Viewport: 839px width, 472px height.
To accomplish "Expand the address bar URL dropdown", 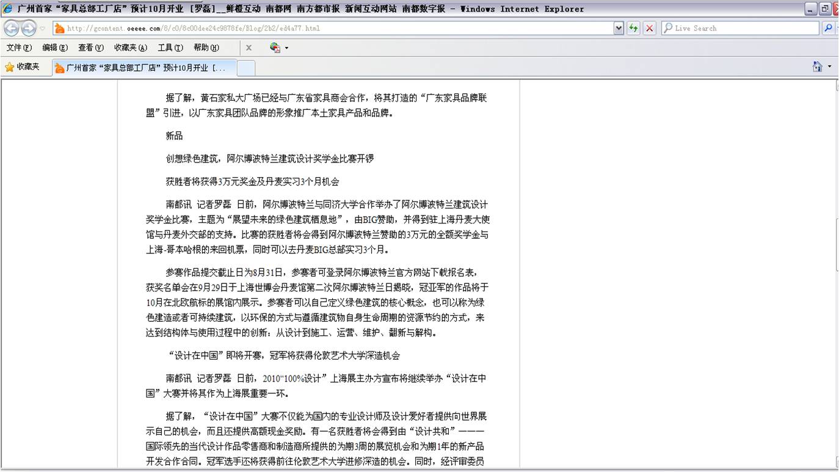I will [x=619, y=28].
